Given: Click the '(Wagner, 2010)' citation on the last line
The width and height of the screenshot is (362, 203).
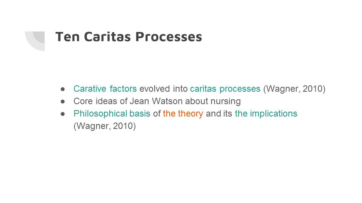Looking at the screenshot, I should click(104, 126).
